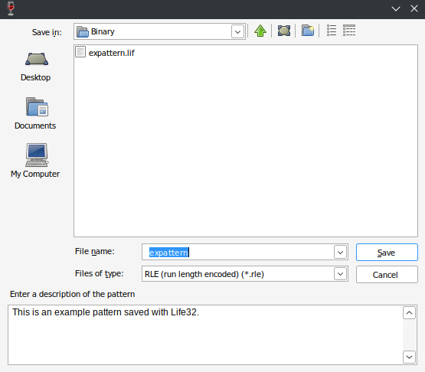Click in the pattern description text box
The height and width of the screenshot is (372, 425).
[x=205, y=335]
